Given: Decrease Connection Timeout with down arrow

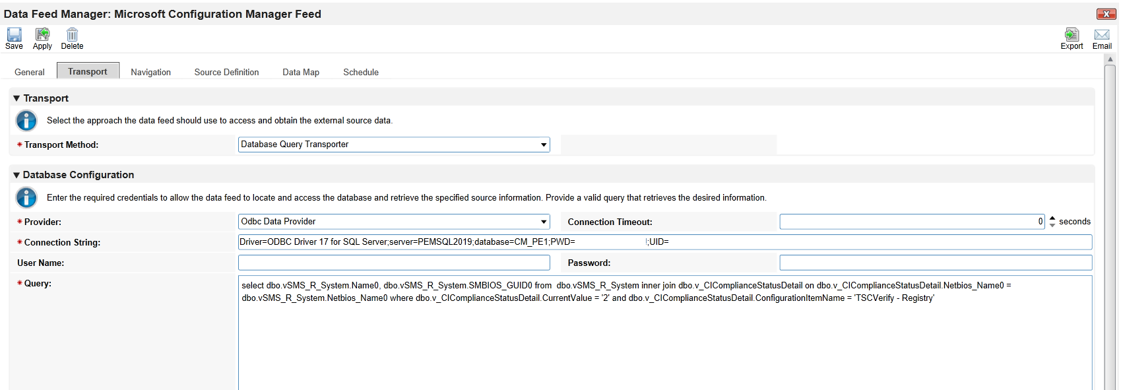Looking at the screenshot, I should pyautogui.click(x=1052, y=225).
